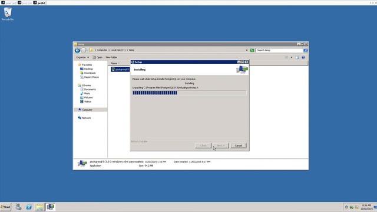
Task: Open the Organize menu
Action: click(x=82, y=58)
